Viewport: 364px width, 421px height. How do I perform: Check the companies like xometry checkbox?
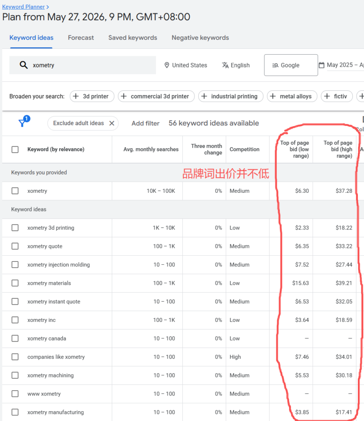click(x=15, y=357)
